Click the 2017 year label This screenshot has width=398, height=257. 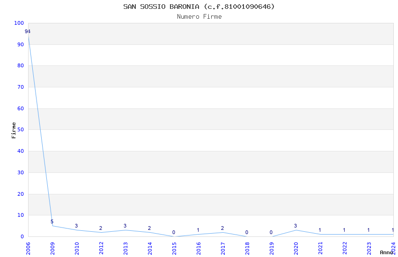223,249
